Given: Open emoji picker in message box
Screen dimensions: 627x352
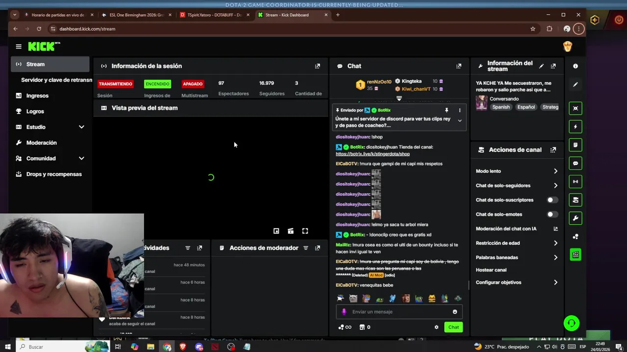Looking at the screenshot, I should pos(455,312).
